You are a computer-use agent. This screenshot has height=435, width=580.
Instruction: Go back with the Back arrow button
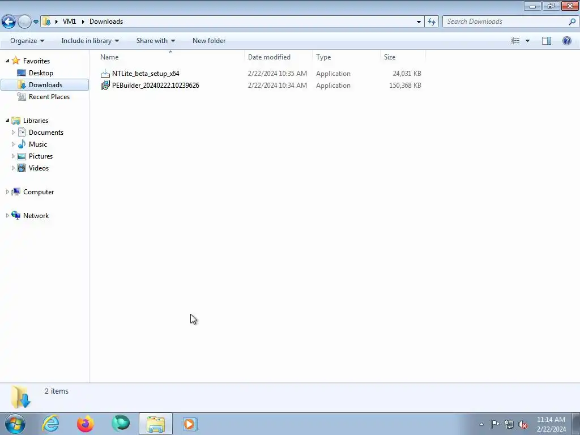[8, 22]
